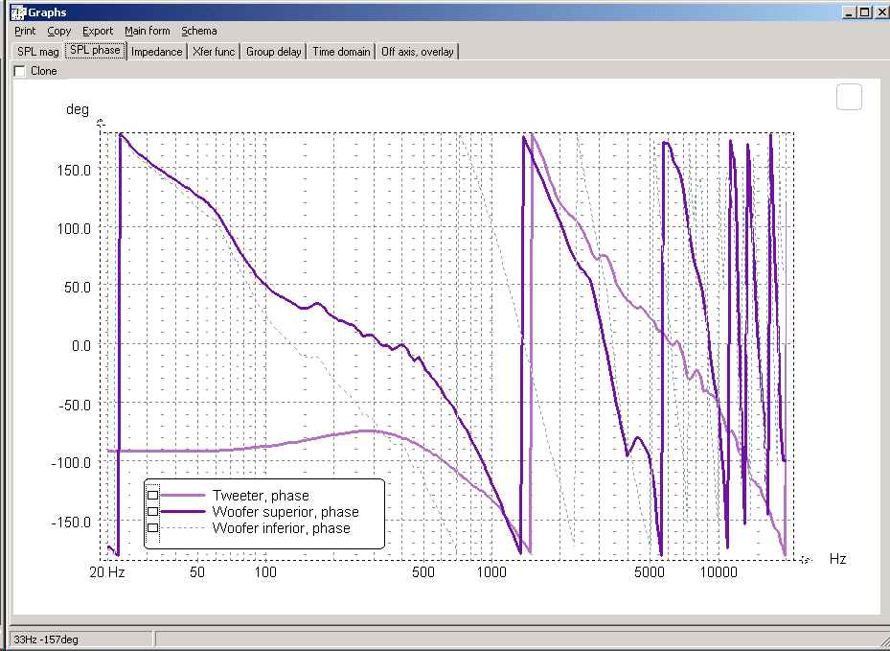Maximize the Graphs window

pyautogui.click(x=864, y=12)
